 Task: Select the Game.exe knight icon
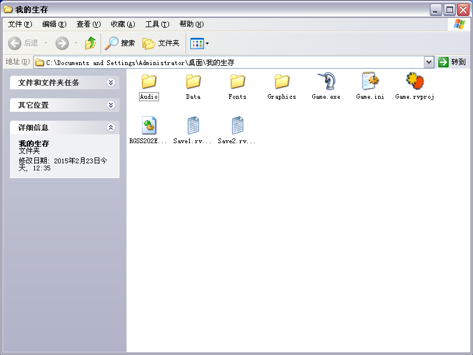pyautogui.click(x=326, y=81)
